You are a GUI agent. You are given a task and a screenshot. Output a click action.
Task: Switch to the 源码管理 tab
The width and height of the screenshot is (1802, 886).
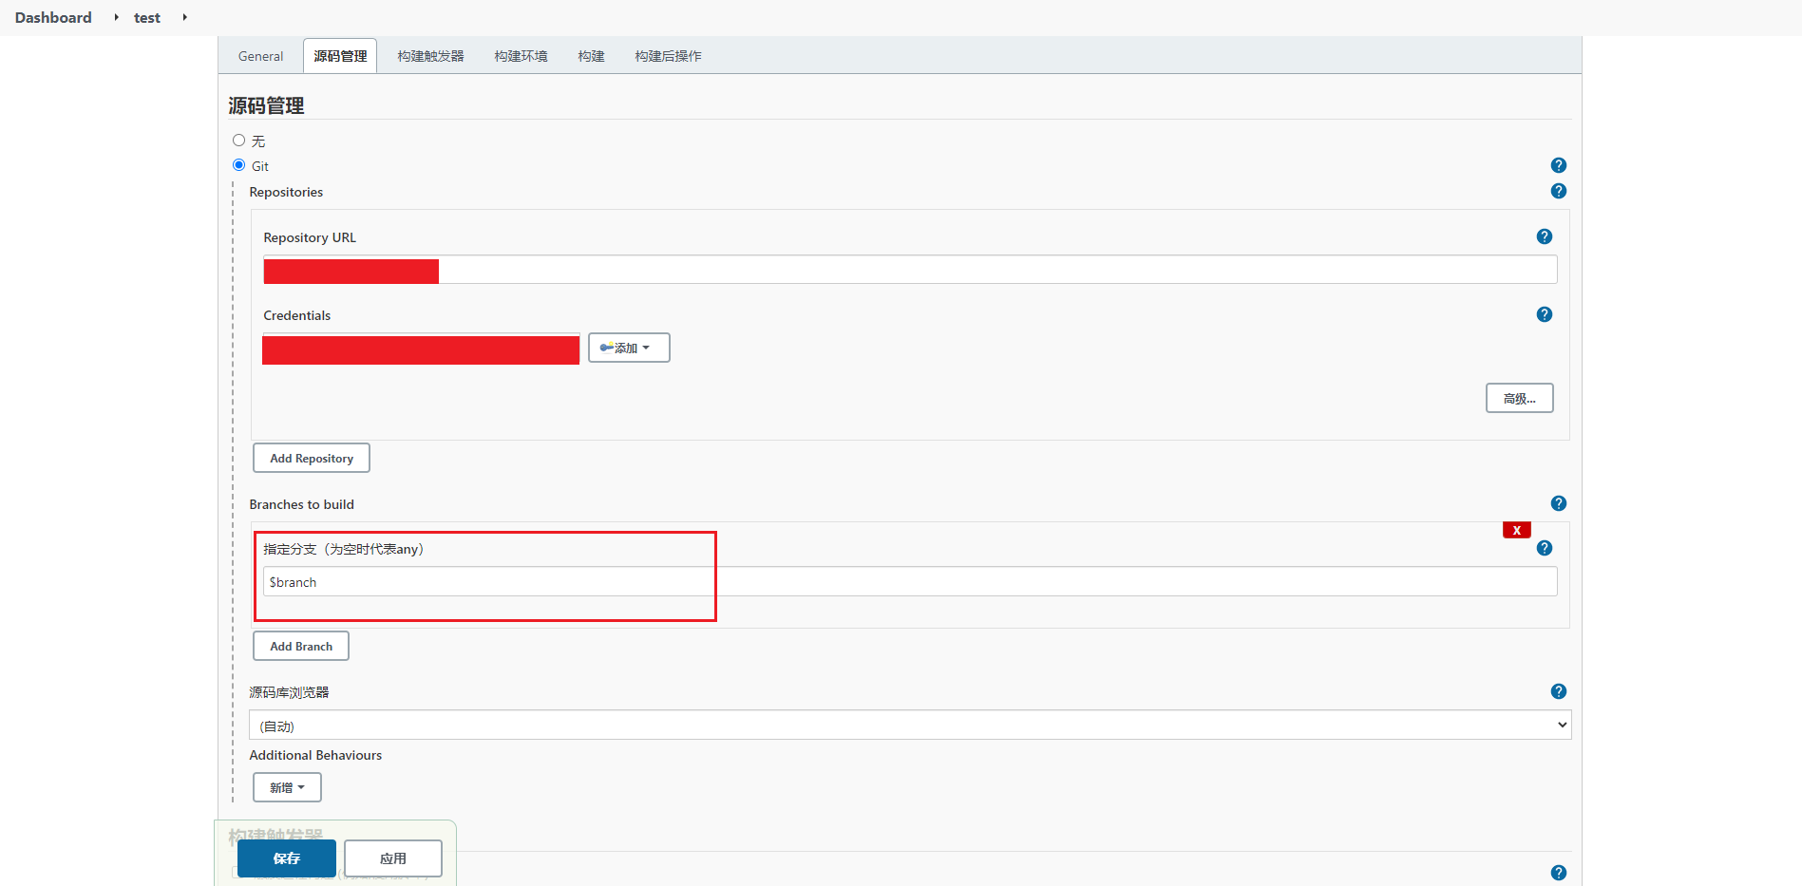point(340,56)
